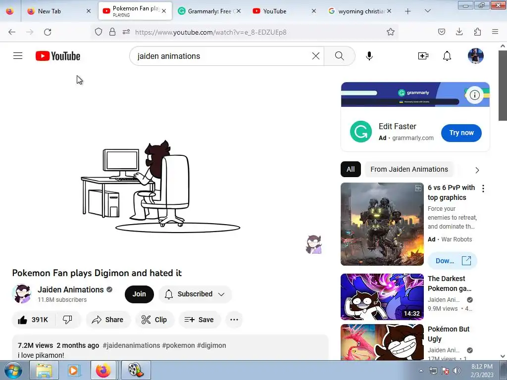
Task: Open Pokémon But Ugly video thumbnail
Action: [x=382, y=342]
